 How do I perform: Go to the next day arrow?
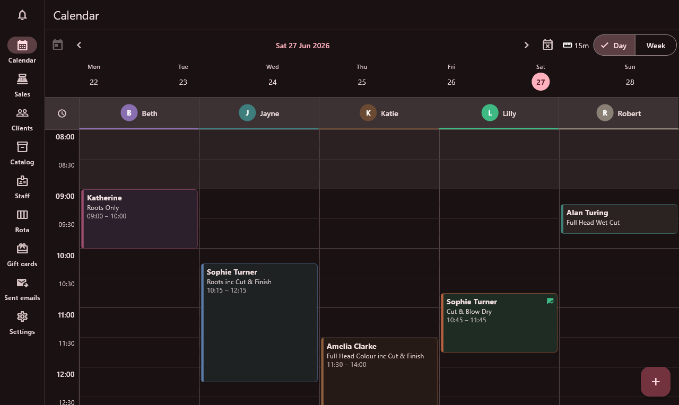[x=526, y=45]
